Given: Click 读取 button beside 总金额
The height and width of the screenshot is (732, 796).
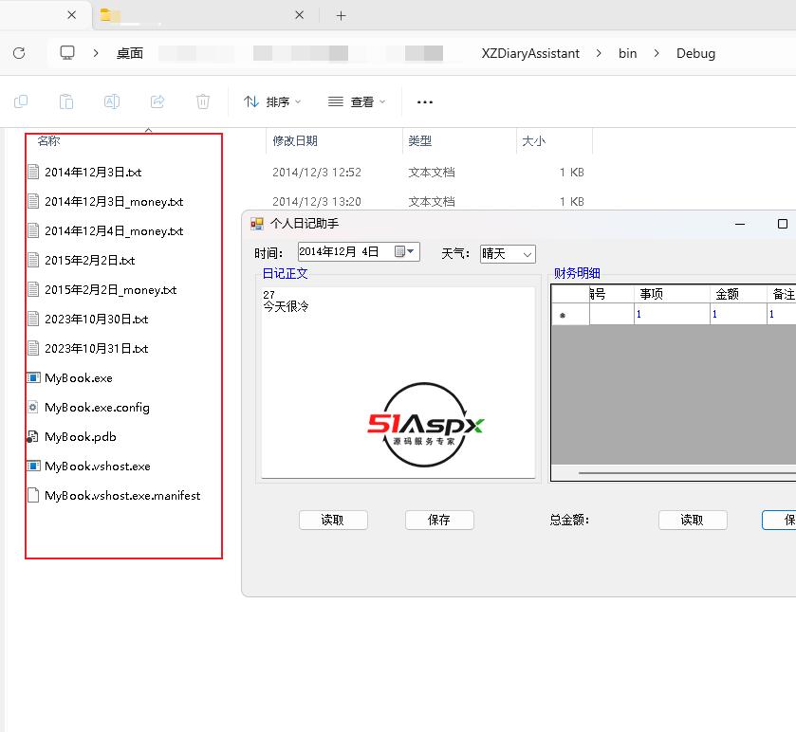Looking at the screenshot, I should click(x=693, y=520).
